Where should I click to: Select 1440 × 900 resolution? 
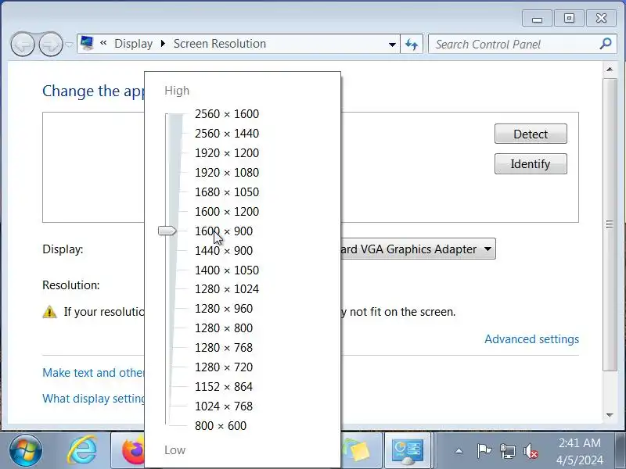[x=224, y=251]
